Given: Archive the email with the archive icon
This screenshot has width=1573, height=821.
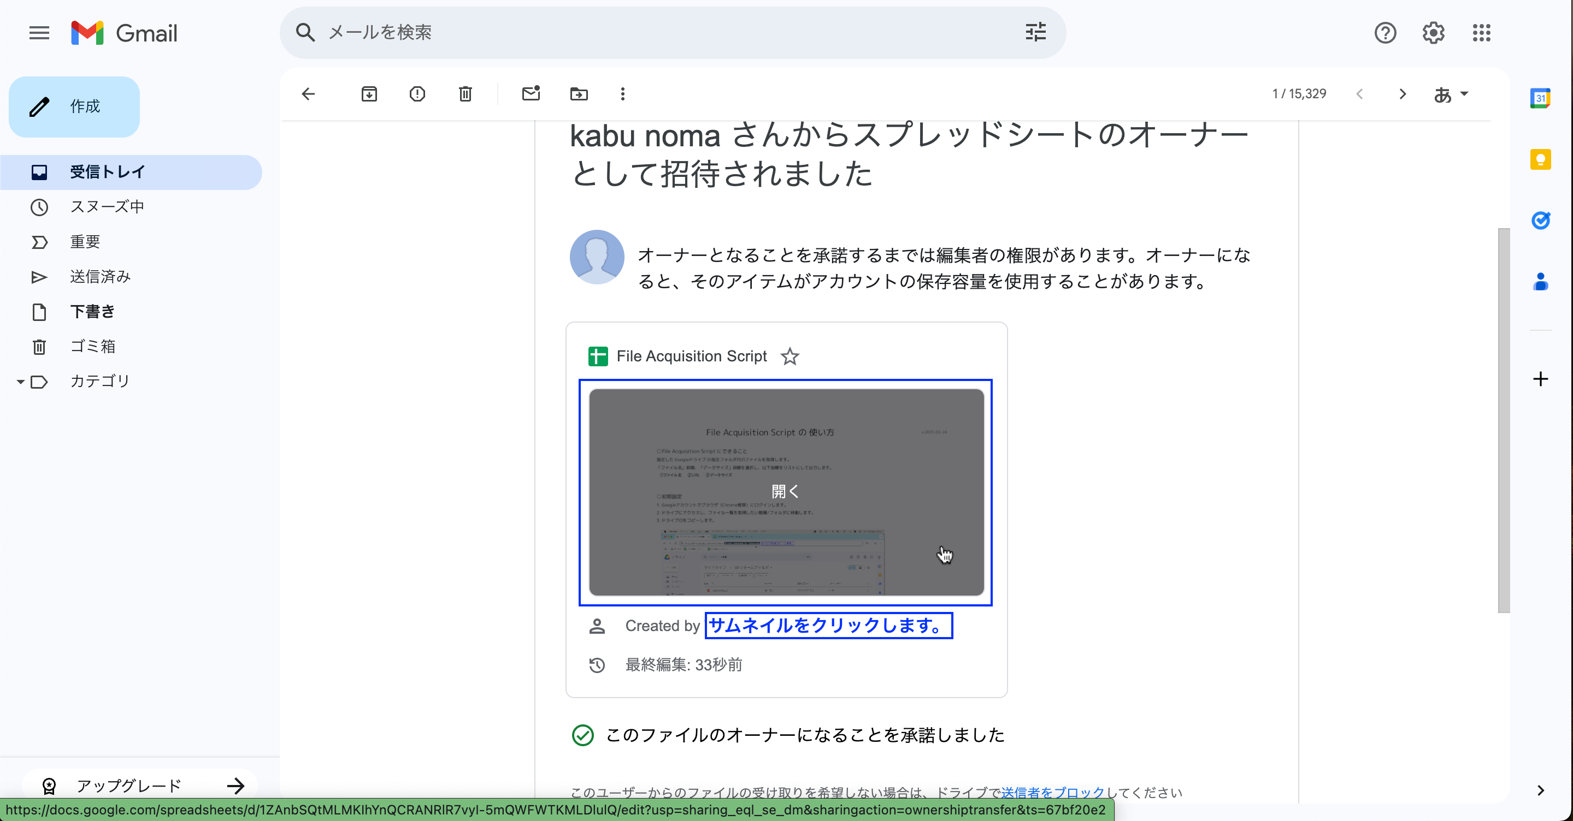Looking at the screenshot, I should click(369, 94).
